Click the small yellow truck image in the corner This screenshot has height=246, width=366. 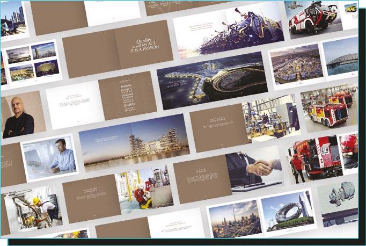pyautogui.click(x=351, y=9)
